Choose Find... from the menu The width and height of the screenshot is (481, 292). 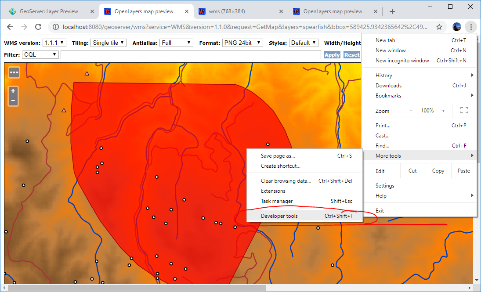(x=419, y=145)
